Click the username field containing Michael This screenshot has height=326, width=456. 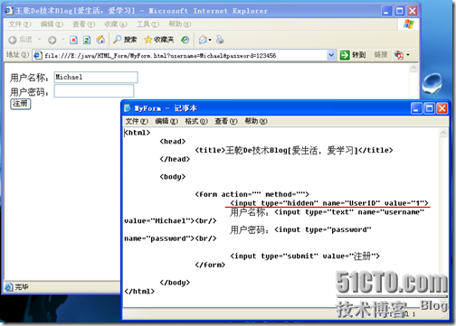click(96, 78)
